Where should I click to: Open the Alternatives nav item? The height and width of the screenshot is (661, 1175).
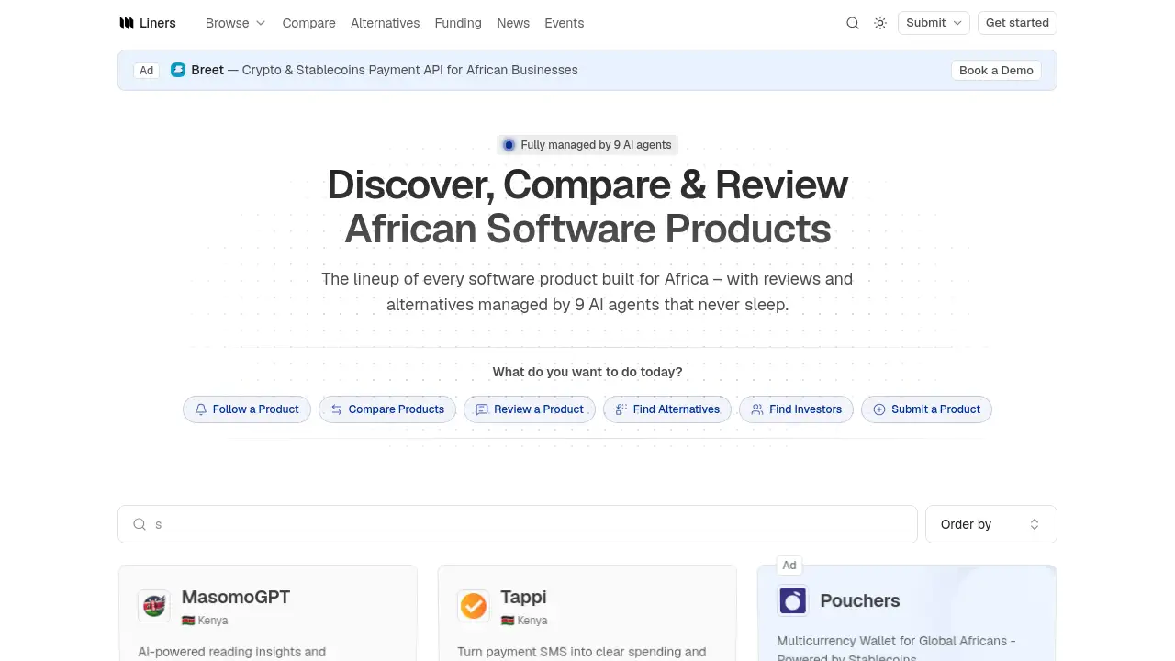click(x=386, y=23)
